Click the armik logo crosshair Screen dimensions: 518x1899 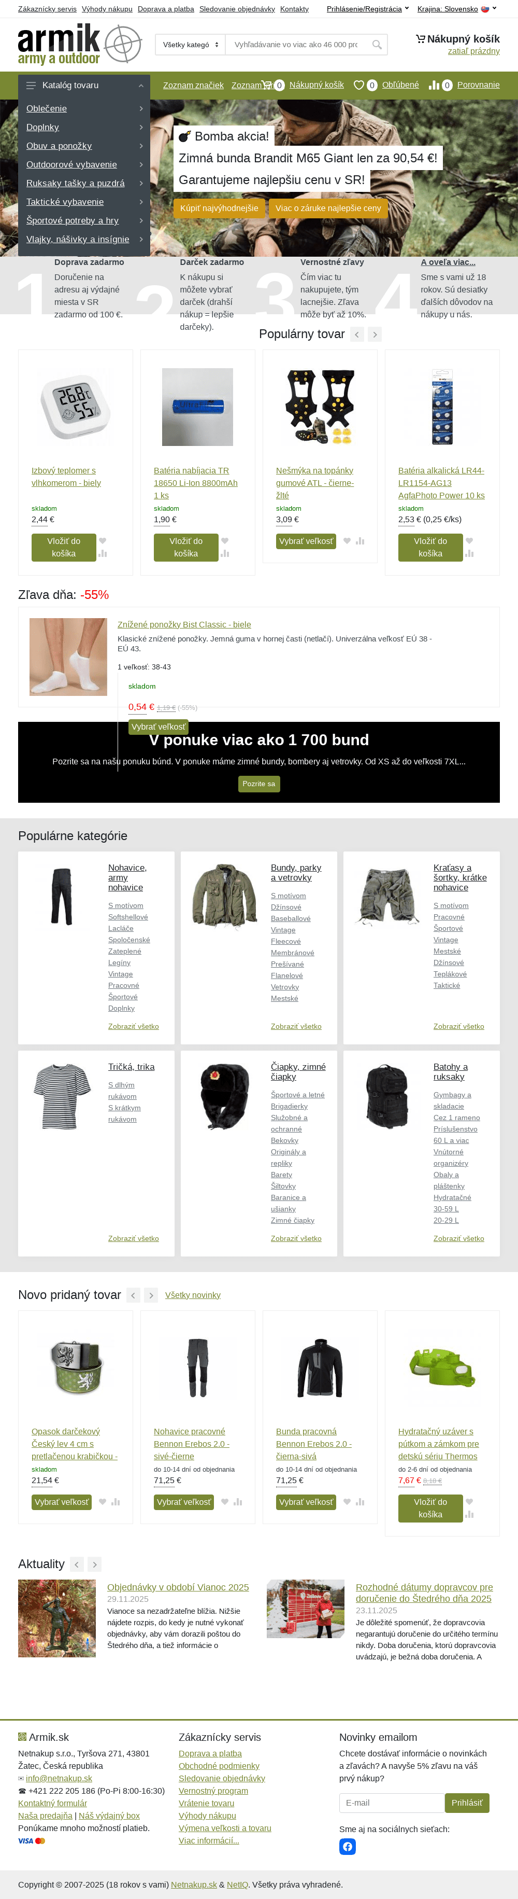(123, 44)
